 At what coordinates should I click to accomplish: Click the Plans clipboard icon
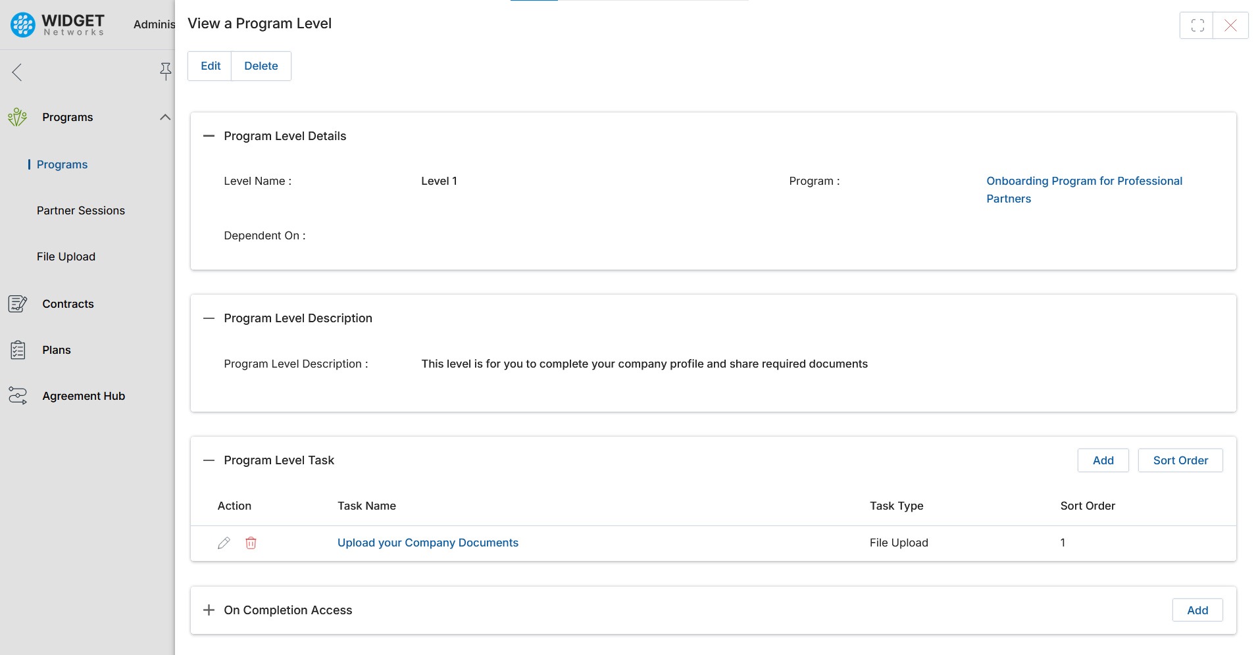18,350
